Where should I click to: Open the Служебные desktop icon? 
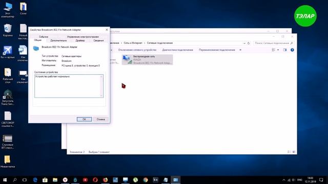pyautogui.click(x=8, y=142)
